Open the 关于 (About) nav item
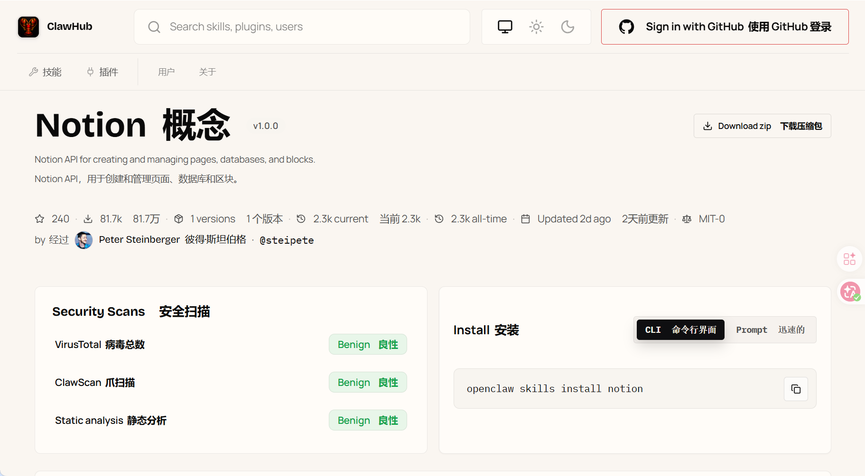Screen dimensions: 865x476 tap(207, 72)
